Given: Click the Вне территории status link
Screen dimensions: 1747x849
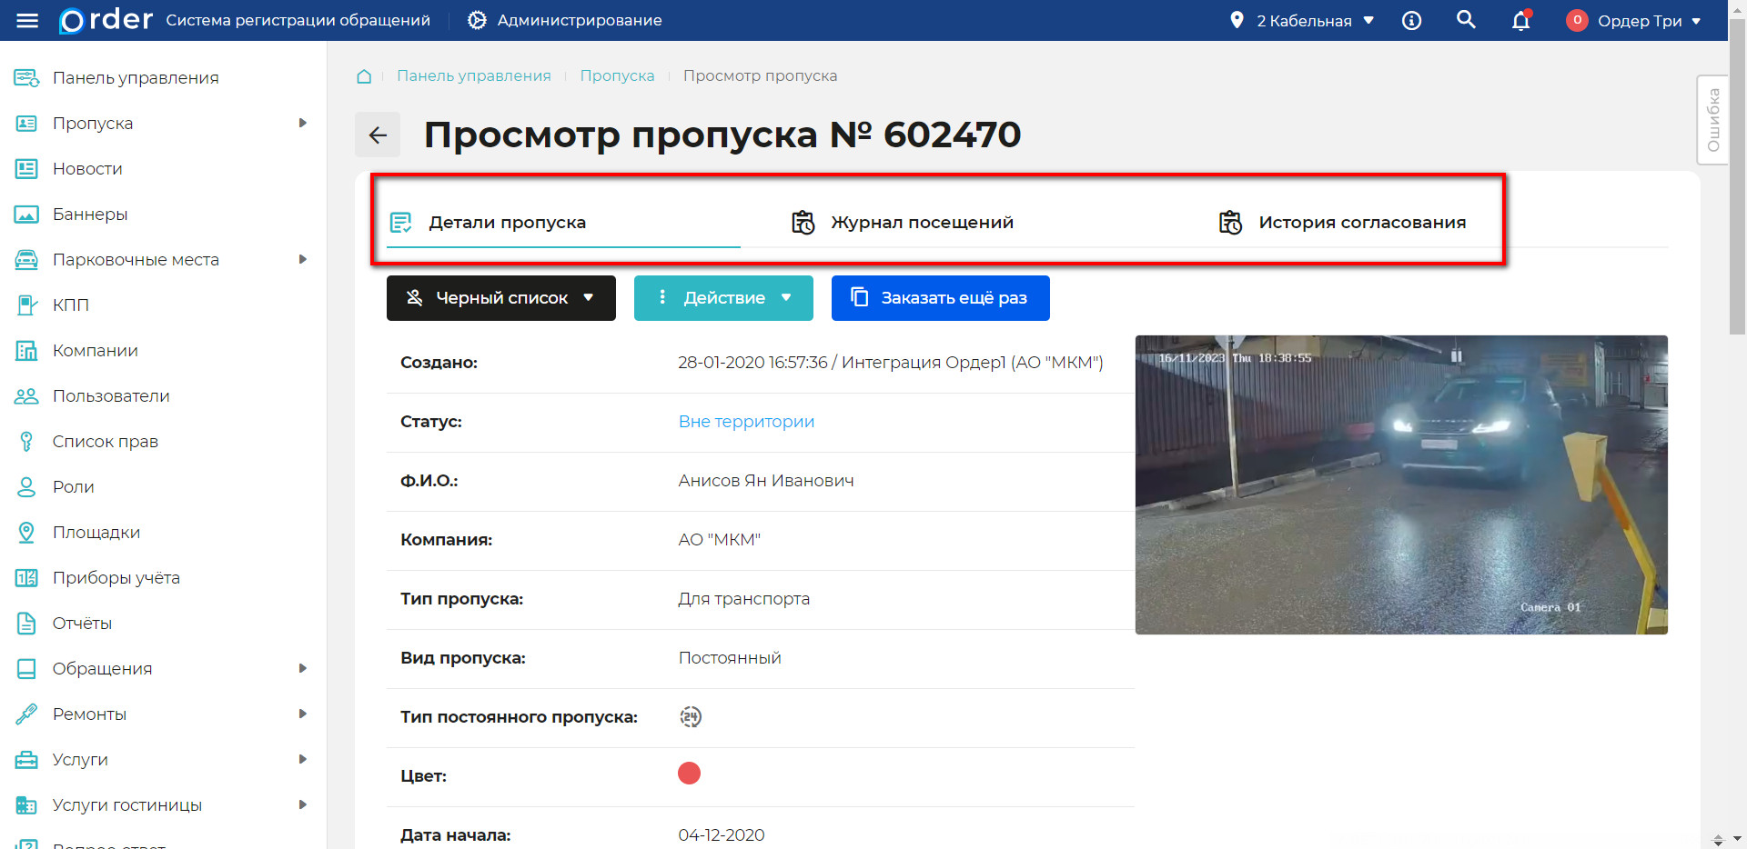Looking at the screenshot, I should coord(745,421).
